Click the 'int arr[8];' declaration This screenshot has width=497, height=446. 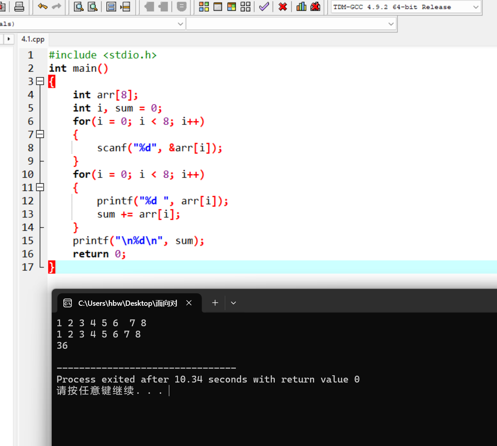pyautogui.click(x=105, y=95)
